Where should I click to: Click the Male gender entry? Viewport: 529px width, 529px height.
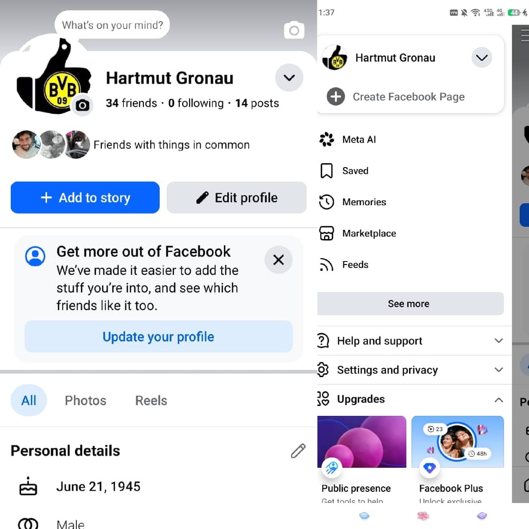(71, 524)
